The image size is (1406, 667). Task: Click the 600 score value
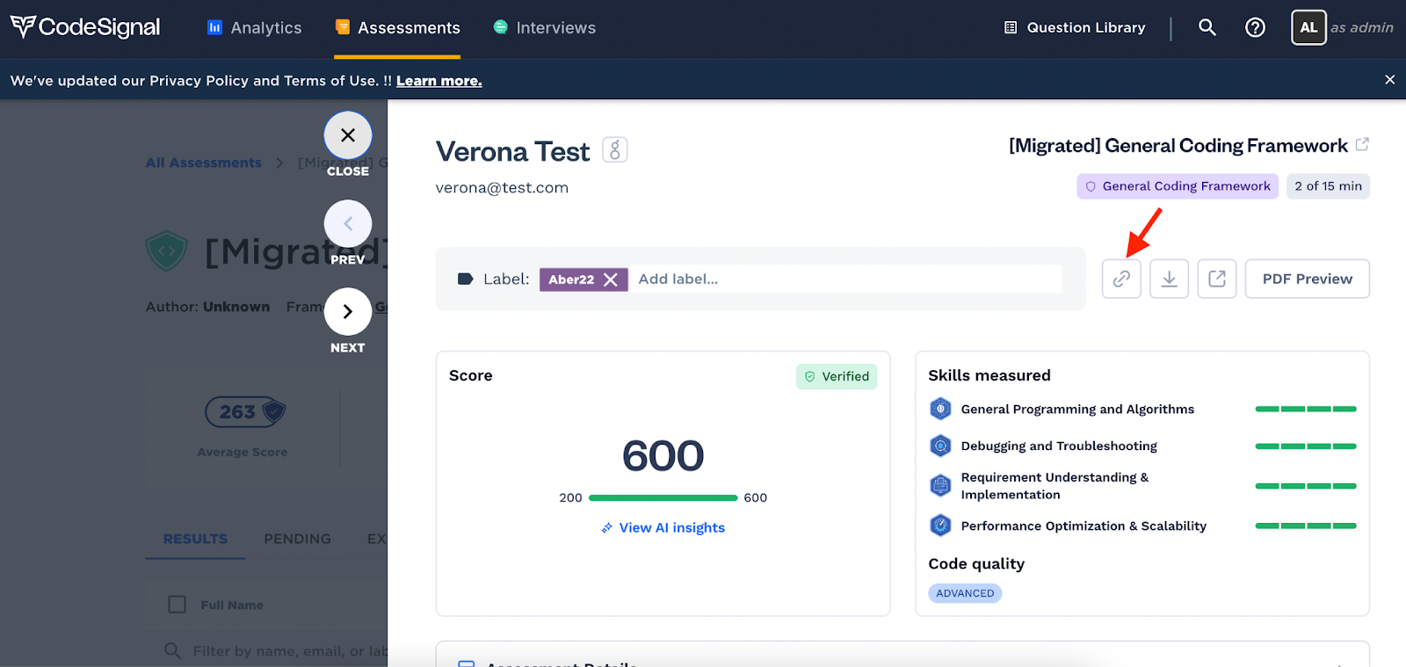[x=663, y=456]
